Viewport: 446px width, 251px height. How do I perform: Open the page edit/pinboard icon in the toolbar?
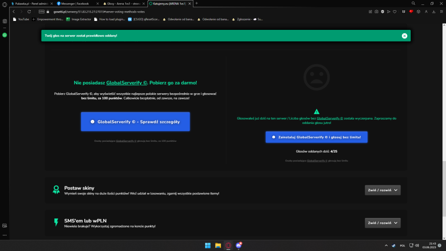[x=370, y=12]
